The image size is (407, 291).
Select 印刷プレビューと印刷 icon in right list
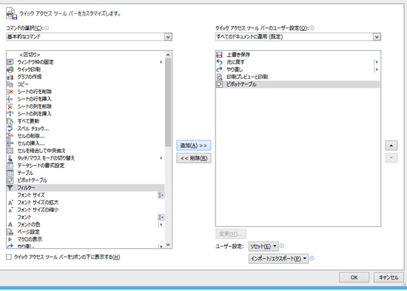tap(220, 77)
